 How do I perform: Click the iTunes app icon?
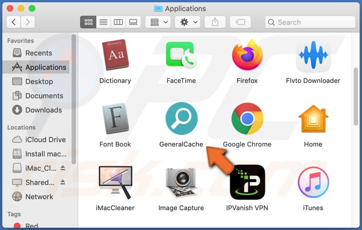point(313,182)
